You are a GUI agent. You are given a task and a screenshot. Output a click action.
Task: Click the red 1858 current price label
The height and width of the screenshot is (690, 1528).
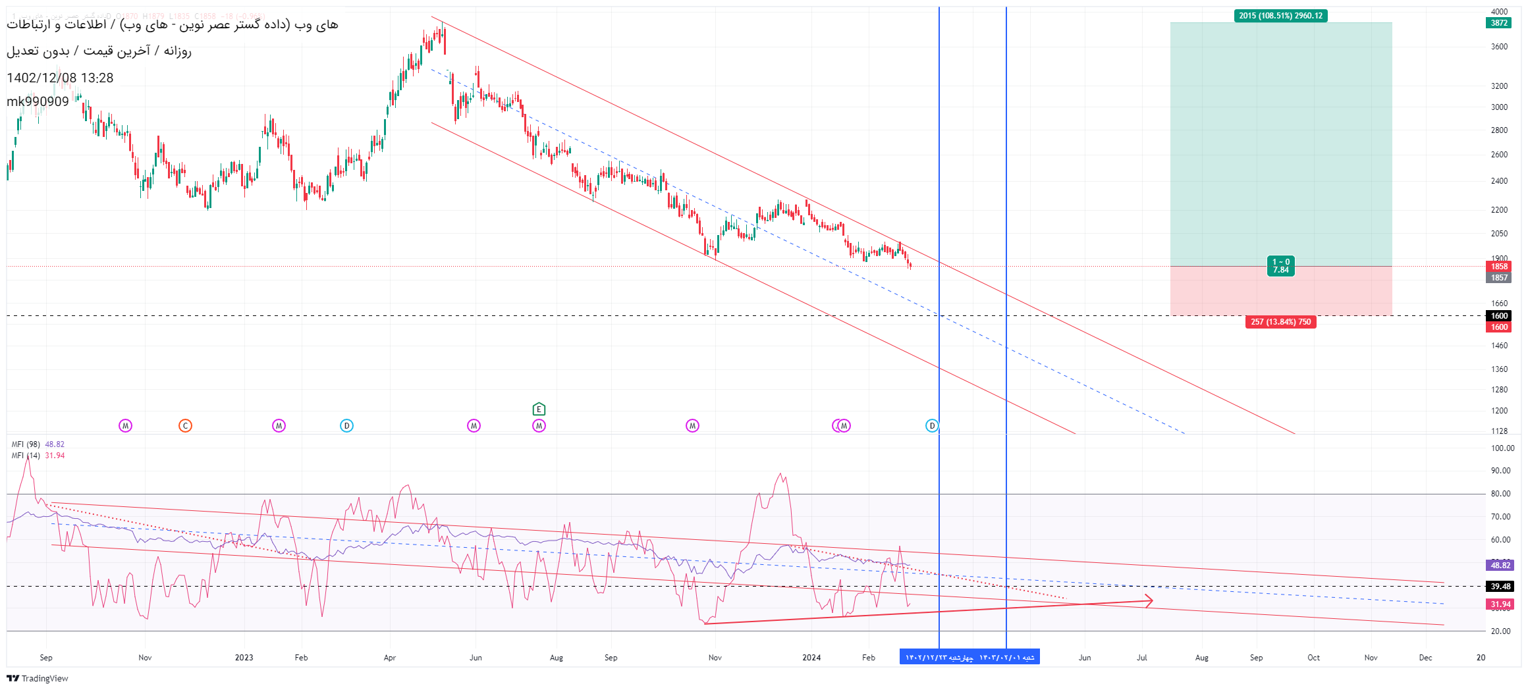[1499, 267]
